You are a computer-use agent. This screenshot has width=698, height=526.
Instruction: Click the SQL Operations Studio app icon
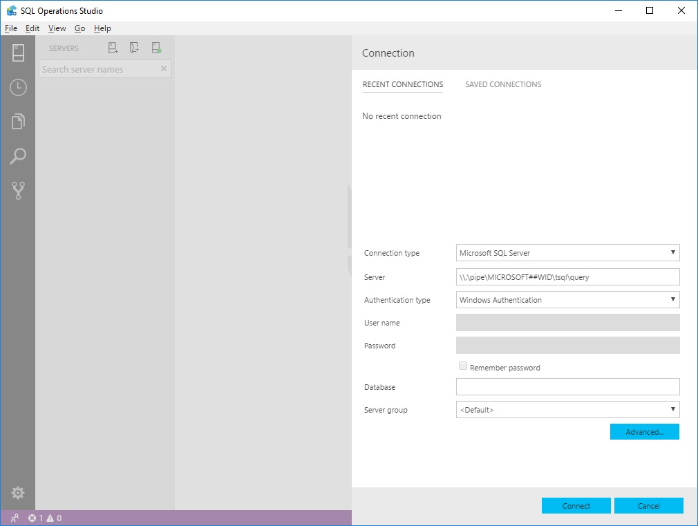point(12,10)
